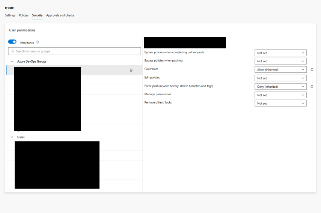The image size is (321, 213).
Task: Collapse the Users section
Action: point(12,137)
